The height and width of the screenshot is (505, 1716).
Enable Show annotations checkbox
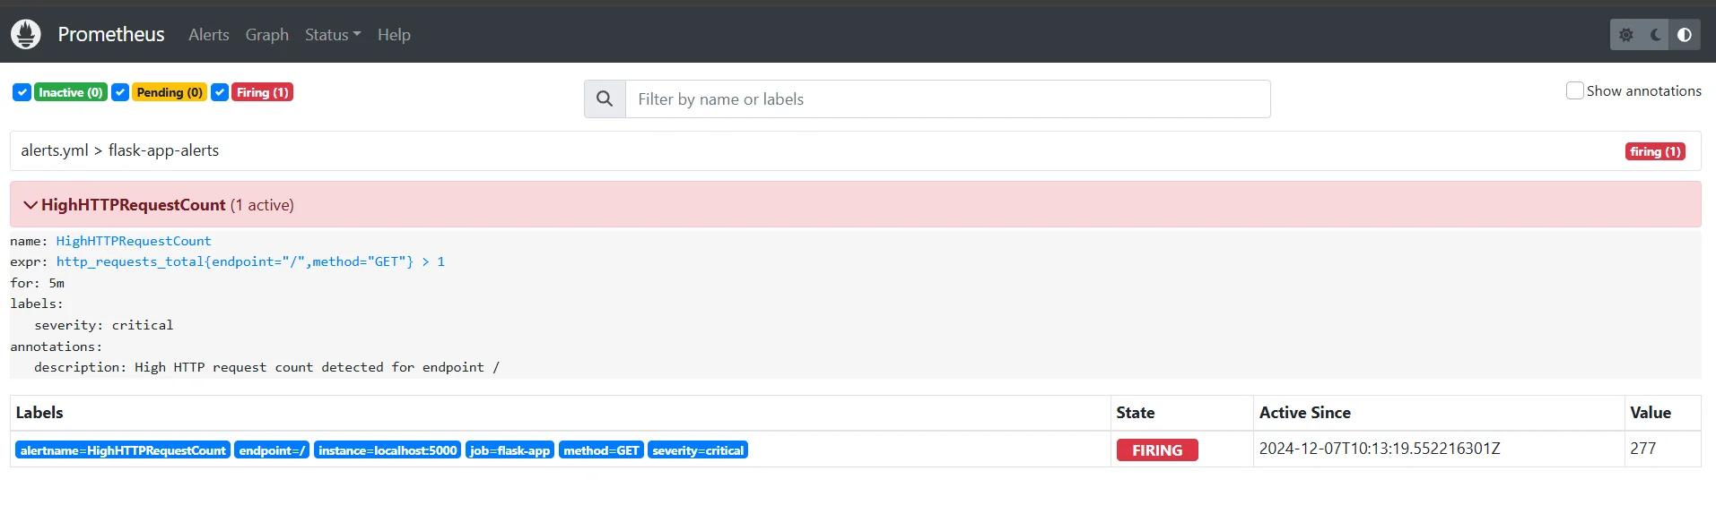pyautogui.click(x=1574, y=90)
